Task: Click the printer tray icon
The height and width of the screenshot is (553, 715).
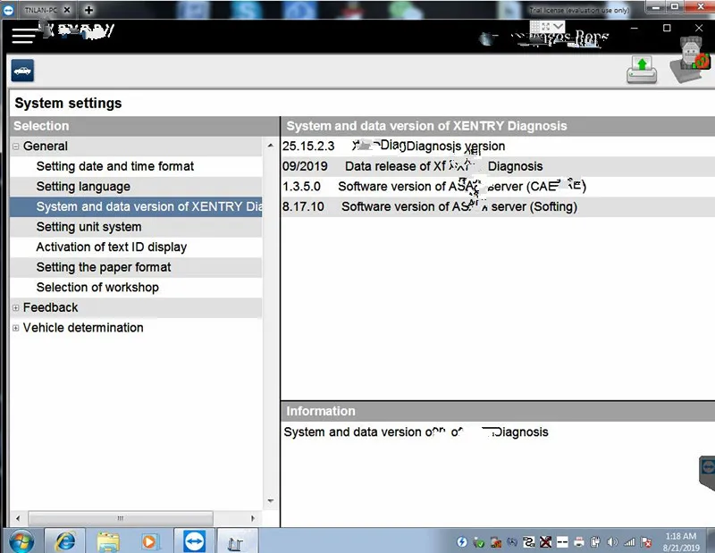Action: [x=579, y=542]
